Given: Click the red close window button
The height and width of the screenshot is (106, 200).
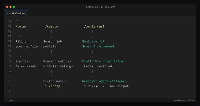Looking at the screenshot, I should click(x=7, y=7).
